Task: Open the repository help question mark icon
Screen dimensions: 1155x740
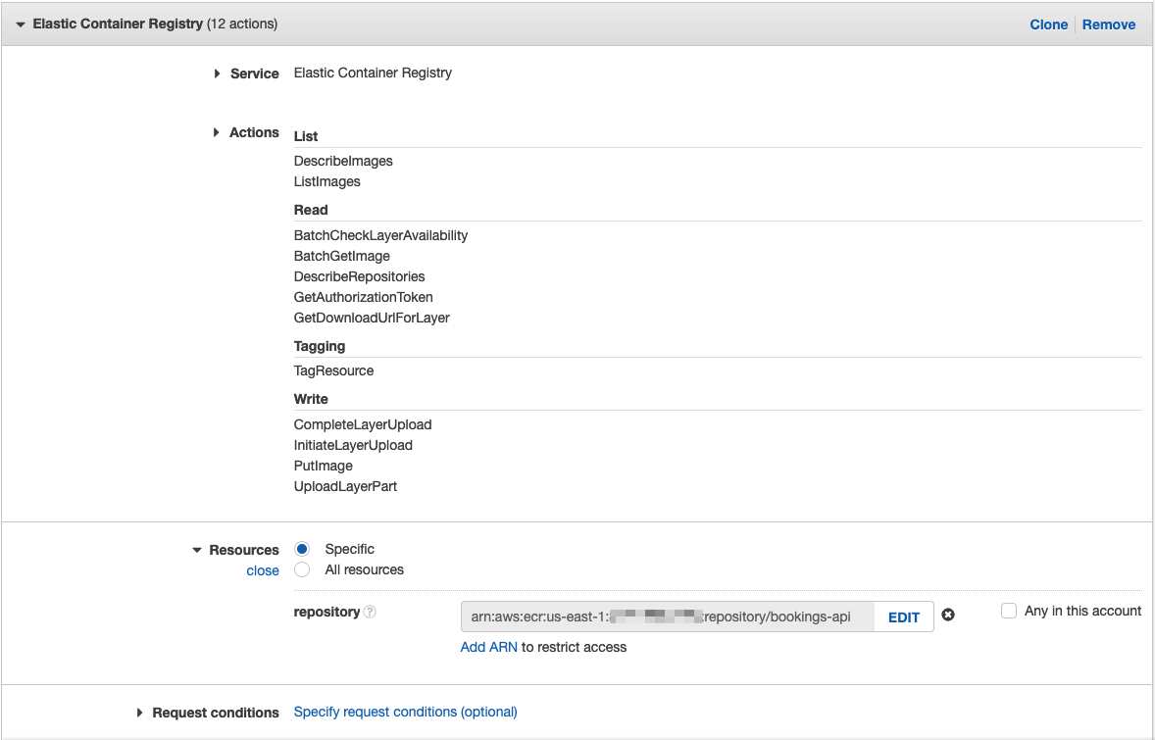Action: pos(370,612)
